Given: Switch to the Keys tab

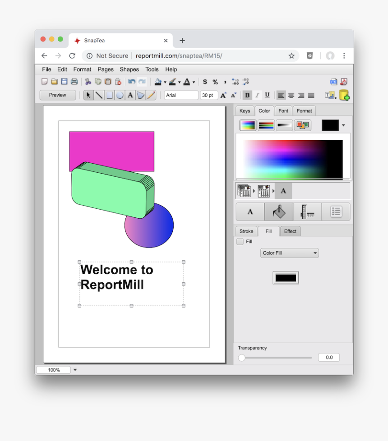Looking at the screenshot, I should (245, 111).
